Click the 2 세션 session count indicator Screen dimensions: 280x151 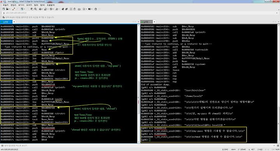pos(260,149)
